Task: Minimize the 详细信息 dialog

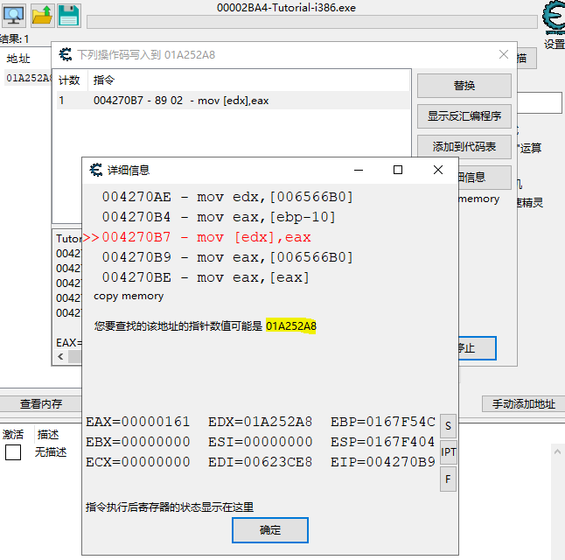Action: (359, 170)
